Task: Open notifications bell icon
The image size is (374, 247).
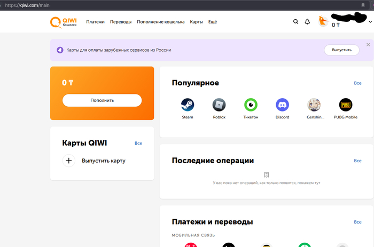Action: click(307, 22)
